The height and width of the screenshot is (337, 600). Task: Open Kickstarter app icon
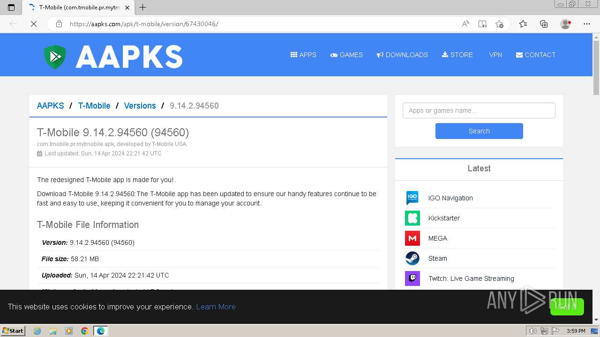point(412,218)
